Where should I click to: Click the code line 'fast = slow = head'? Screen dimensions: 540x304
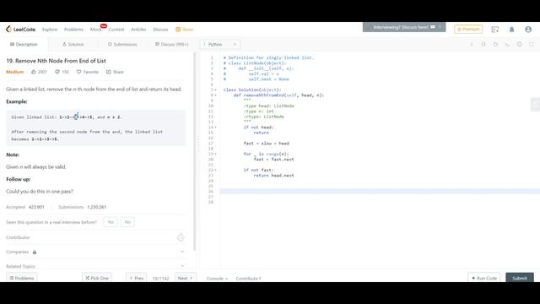tap(267, 144)
